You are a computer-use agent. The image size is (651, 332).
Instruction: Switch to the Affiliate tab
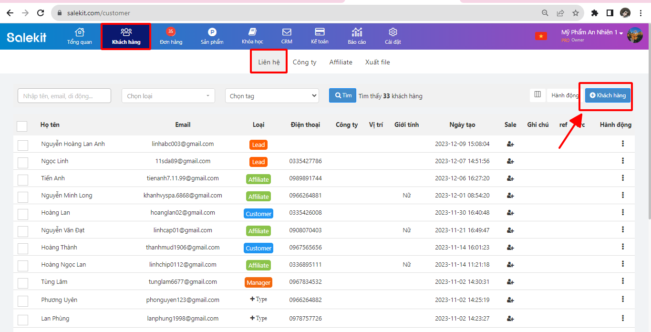click(x=341, y=62)
